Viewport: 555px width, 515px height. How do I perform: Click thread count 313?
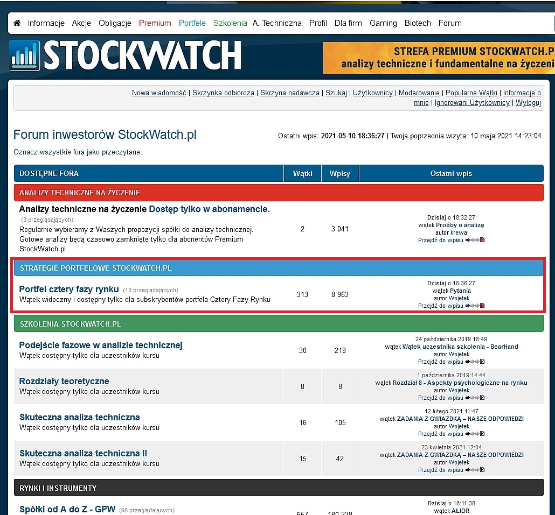click(x=302, y=294)
